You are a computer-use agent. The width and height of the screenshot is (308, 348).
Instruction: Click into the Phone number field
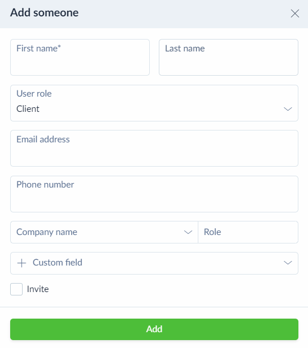click(x=154, y=194)
